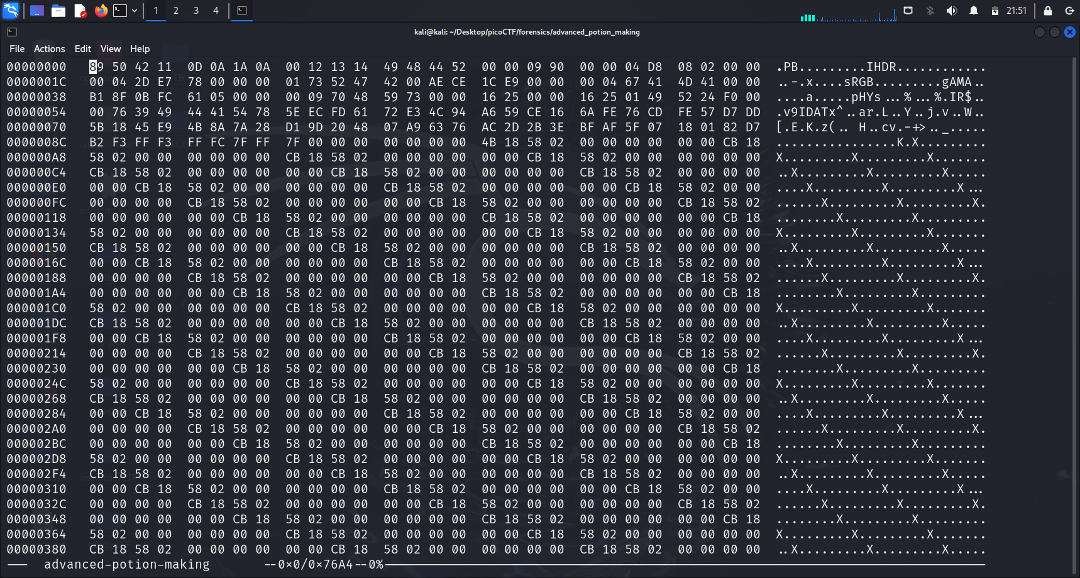Switch to workspace 3
The height and width of the screenshot is (578, 1080).
point(196,11)
